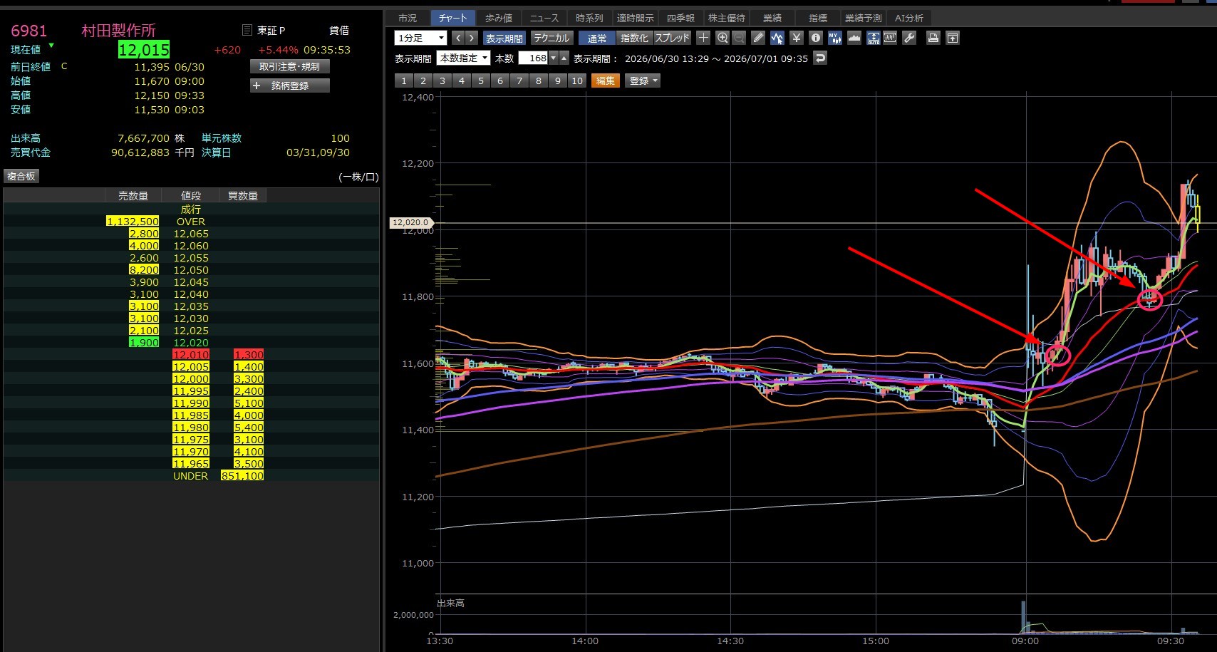Open the MY chart settings icon

coord(835,38)
